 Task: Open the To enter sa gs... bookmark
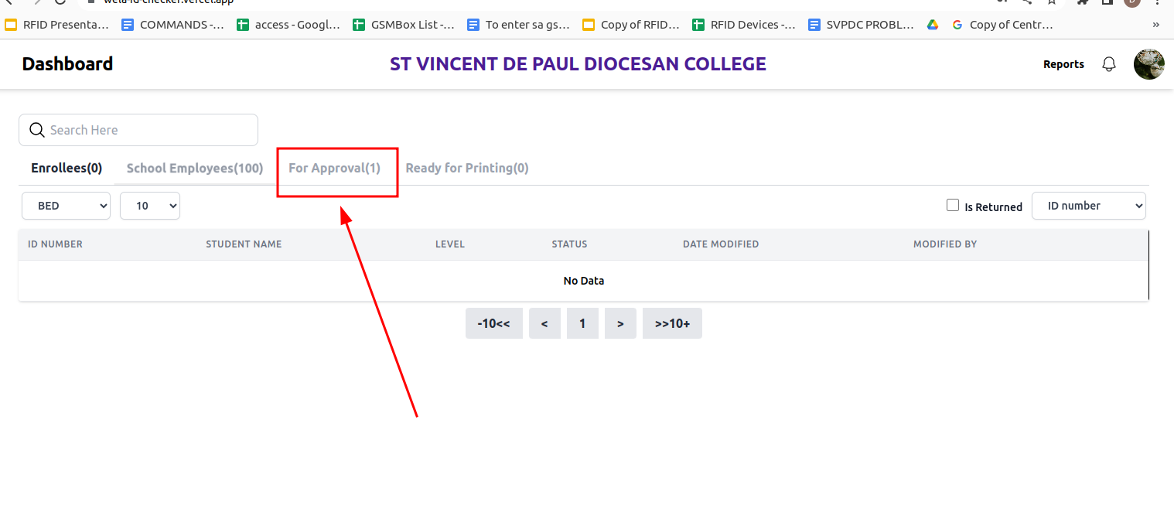coord(519,25)
